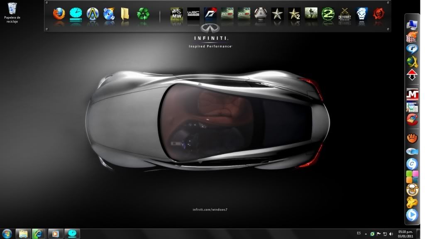Open the Computer monitor icon in the side dock

click(412, 25)
